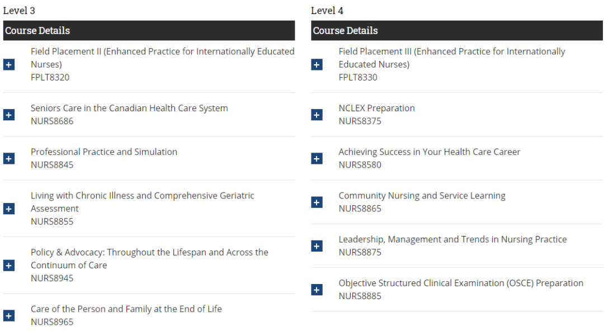Open Living with Chronic Illness course details
Viewport: 604px width, 331px height.
(8, 209)
